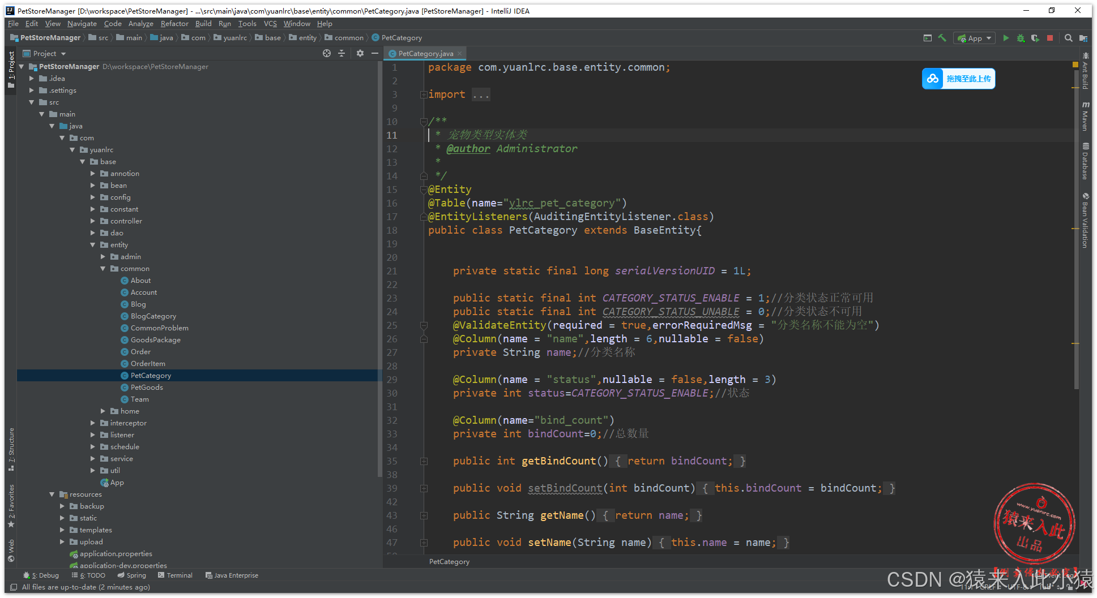
Task: Click the @author tag in Javadoc
Action: (468, 149)
